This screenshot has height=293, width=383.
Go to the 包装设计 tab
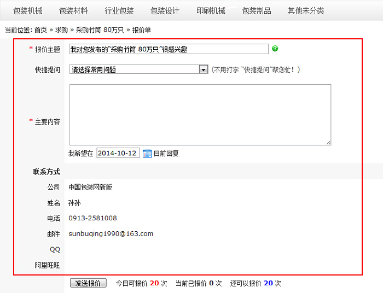tap(165, 10)
